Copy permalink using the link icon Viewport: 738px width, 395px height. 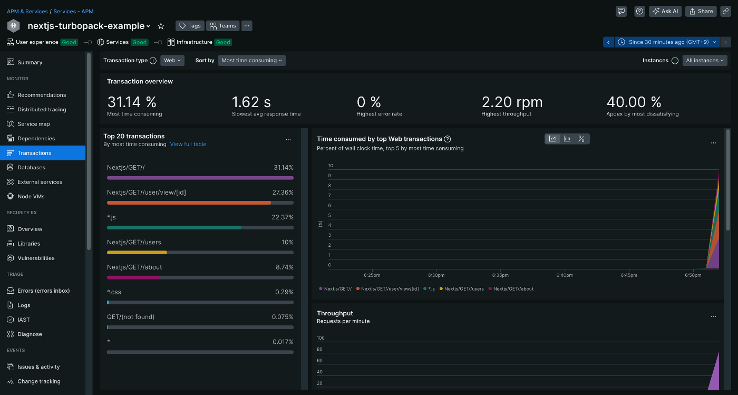[x=725, y=11]
